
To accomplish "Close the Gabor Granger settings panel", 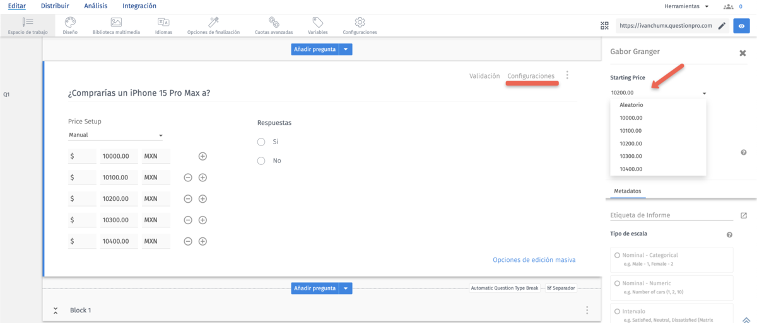I will point(742,53).
